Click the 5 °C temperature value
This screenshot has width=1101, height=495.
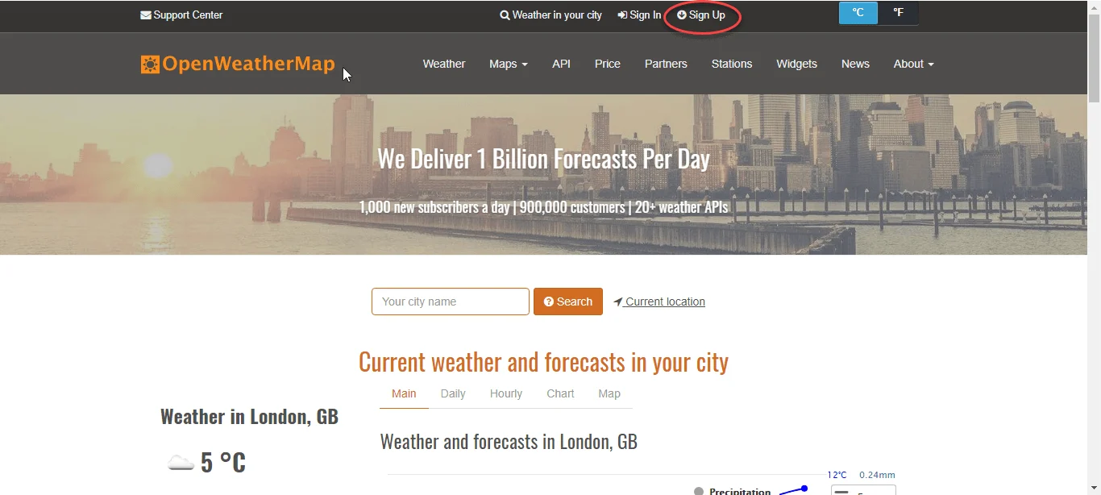[223, 463]
